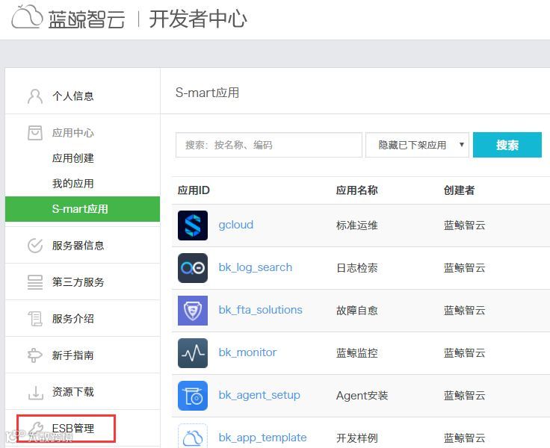Click 蓝鲸智云 creator in bk_monitor row
This screenshot has height=448, width=550.
pos(464,353)
